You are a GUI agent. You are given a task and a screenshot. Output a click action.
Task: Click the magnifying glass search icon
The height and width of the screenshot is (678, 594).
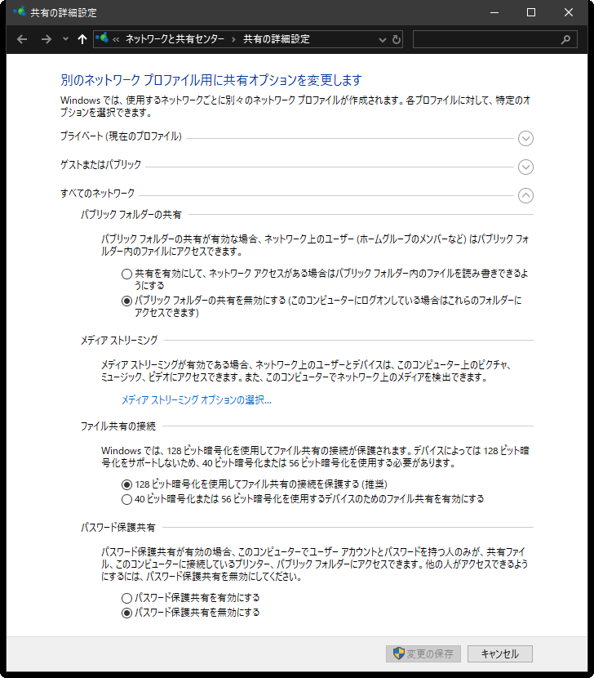(x=566, y=39)
